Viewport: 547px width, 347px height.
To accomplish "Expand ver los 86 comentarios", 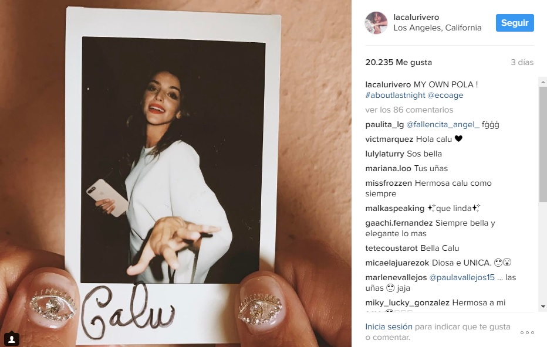I will click(x=409, y=110).
